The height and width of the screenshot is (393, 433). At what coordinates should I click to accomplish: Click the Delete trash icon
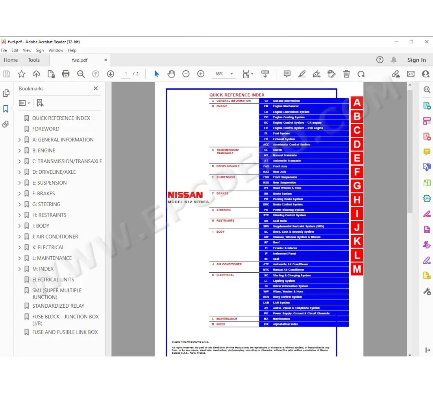(x=346, y=74)
